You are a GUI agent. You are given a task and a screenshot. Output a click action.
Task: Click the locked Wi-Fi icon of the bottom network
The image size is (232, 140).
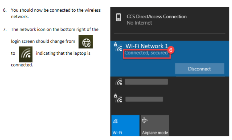pyautogui.click(x=119, y=99)
